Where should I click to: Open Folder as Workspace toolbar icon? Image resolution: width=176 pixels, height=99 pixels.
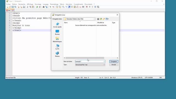tap(80, 7)
